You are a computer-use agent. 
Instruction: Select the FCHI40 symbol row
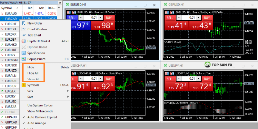coord(10,112)
